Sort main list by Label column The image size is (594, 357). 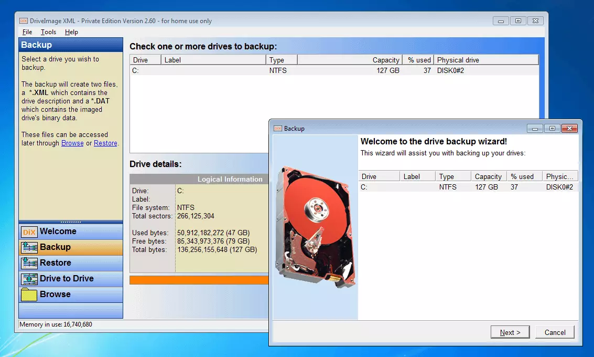point(213,60)
